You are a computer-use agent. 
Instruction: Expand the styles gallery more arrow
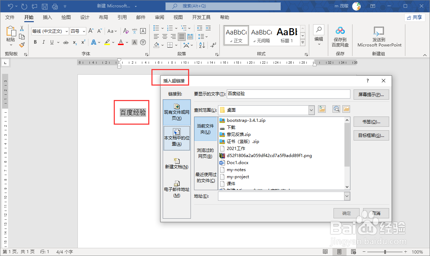303,42
